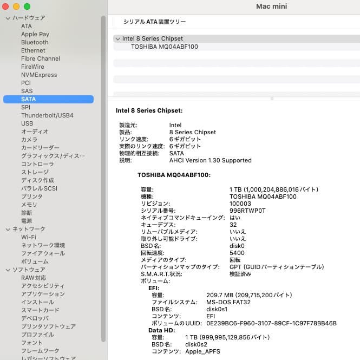
Task: Select 電源 in the sidebar
Action: point(27,221)
